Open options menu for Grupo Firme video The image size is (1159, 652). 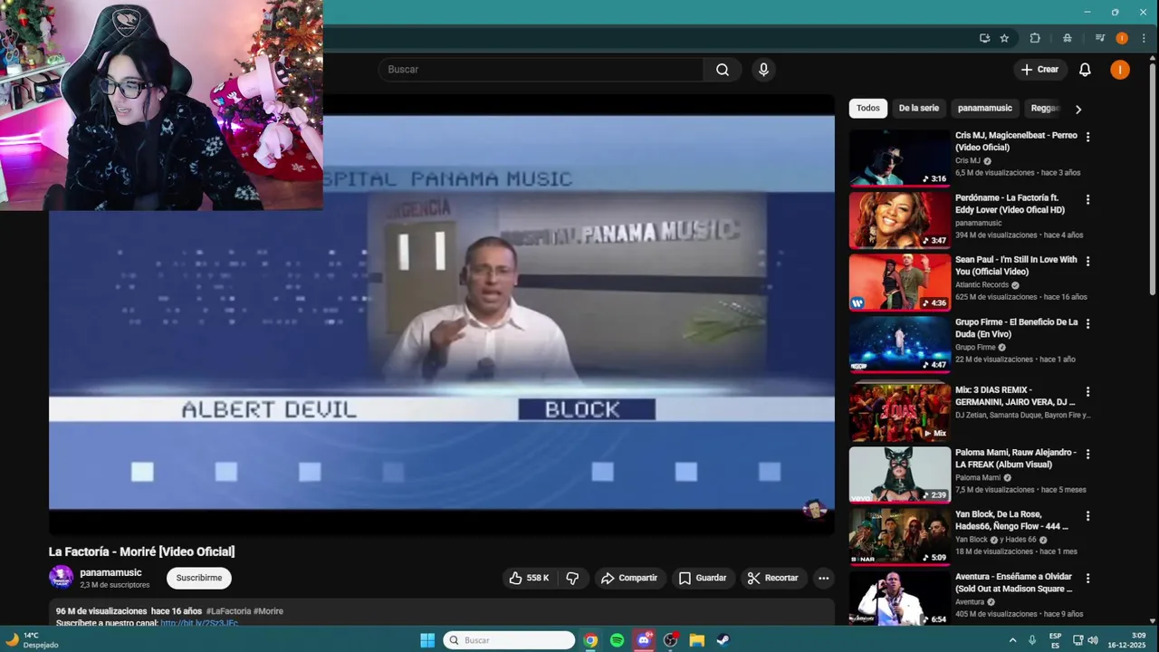click(1087, 323)
